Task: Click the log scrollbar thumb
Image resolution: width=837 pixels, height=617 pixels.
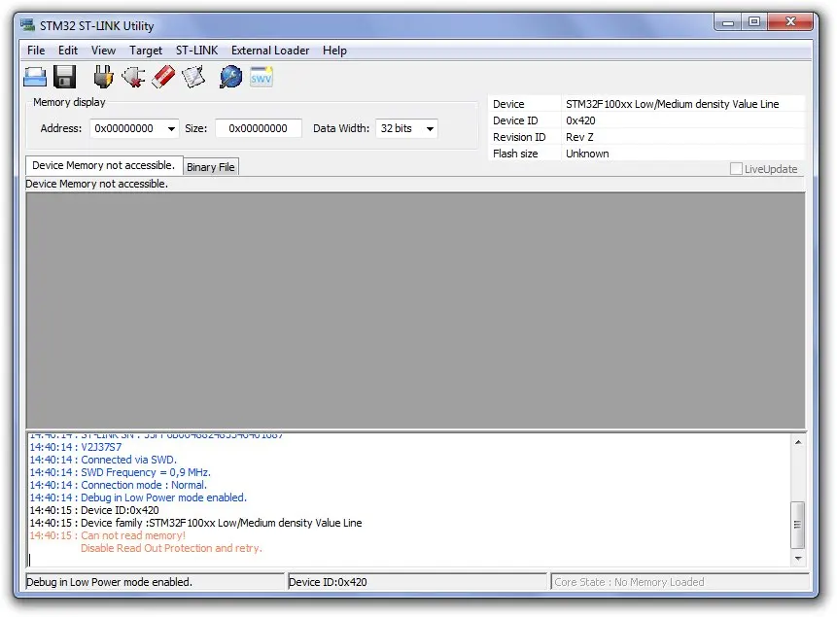Action: pos(797,525)
